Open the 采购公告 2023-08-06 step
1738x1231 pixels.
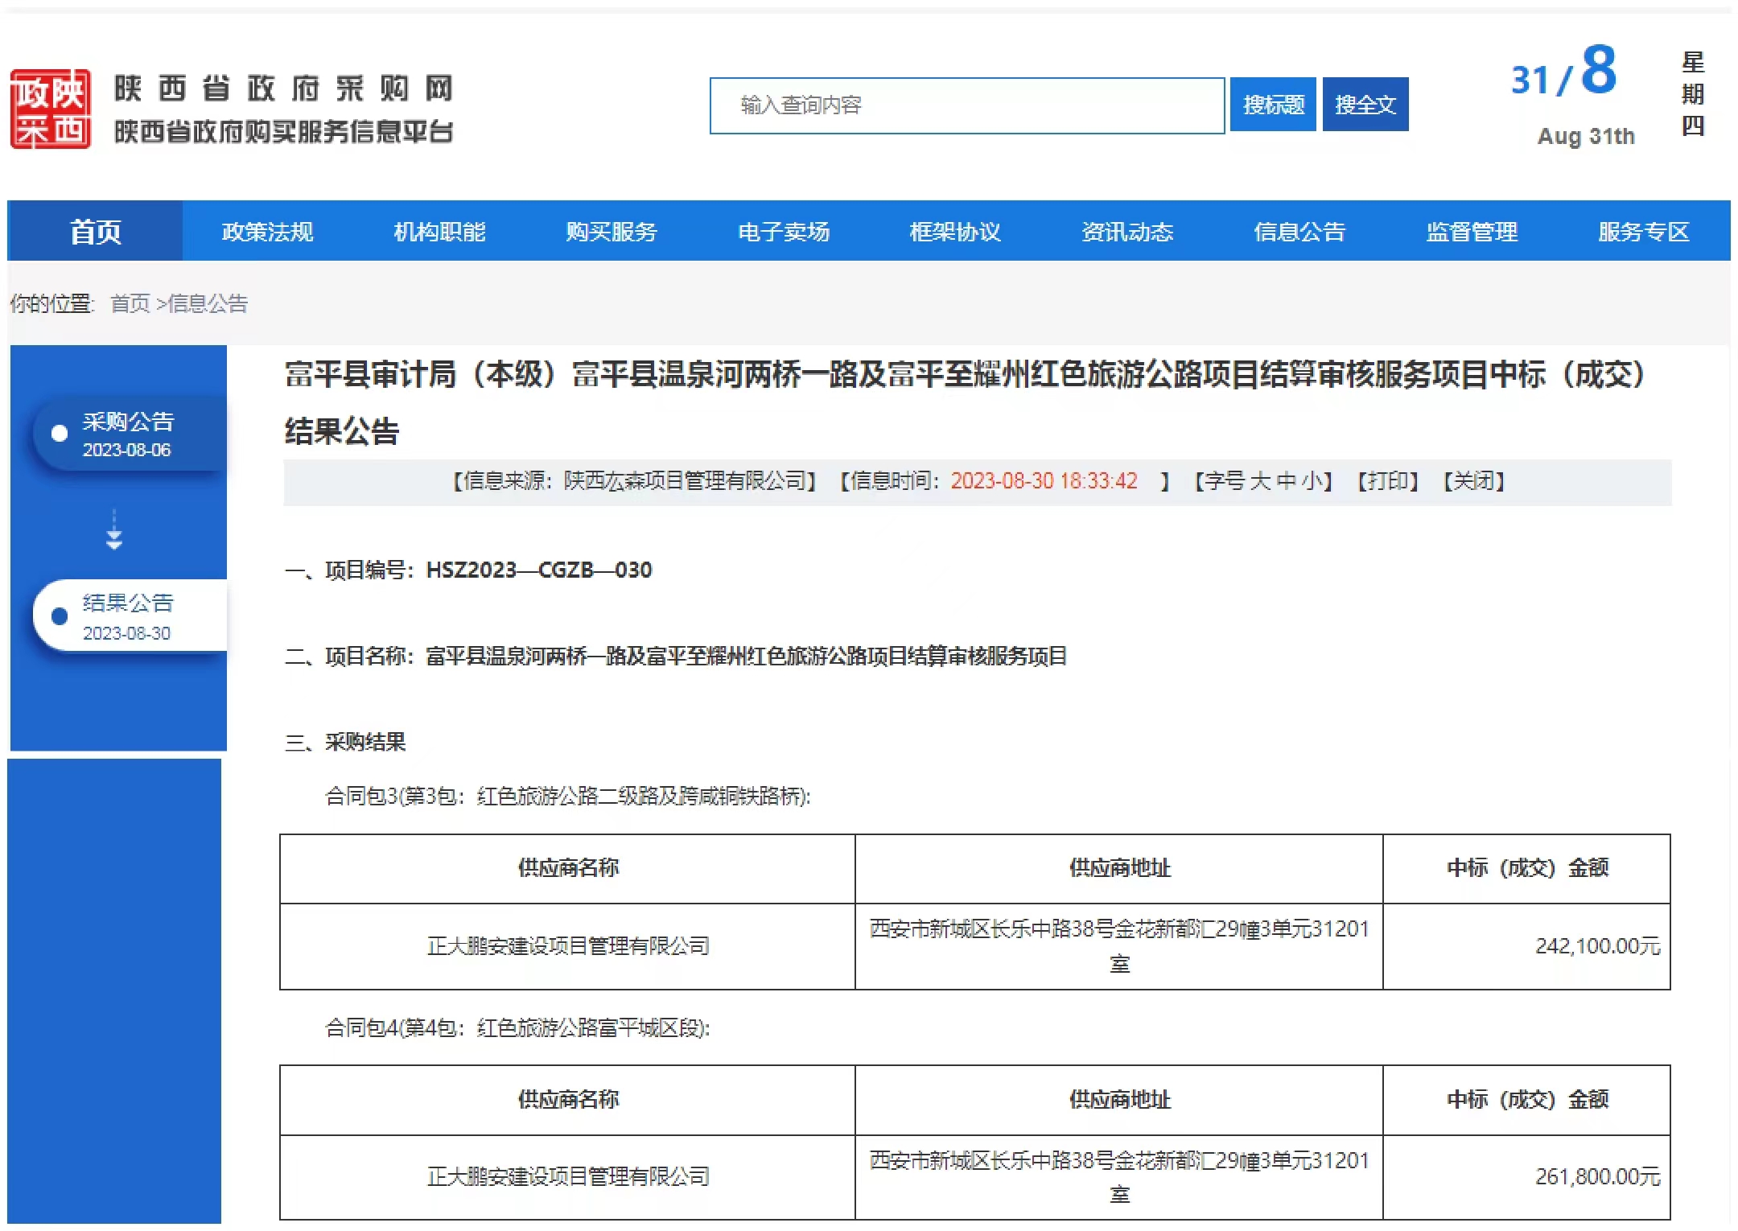pyautogui.click(x=129, y=434)
